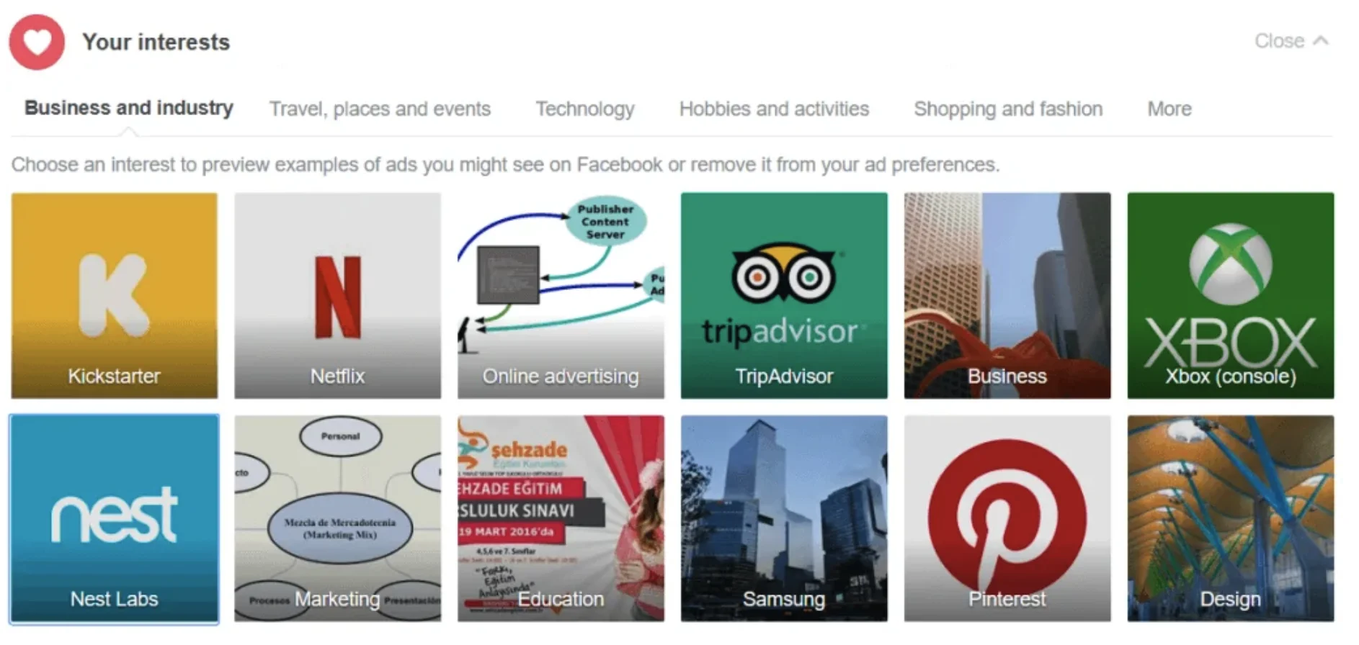
Task: Switch to Travel, places and events tab
Action: click(x=380, y=109)
